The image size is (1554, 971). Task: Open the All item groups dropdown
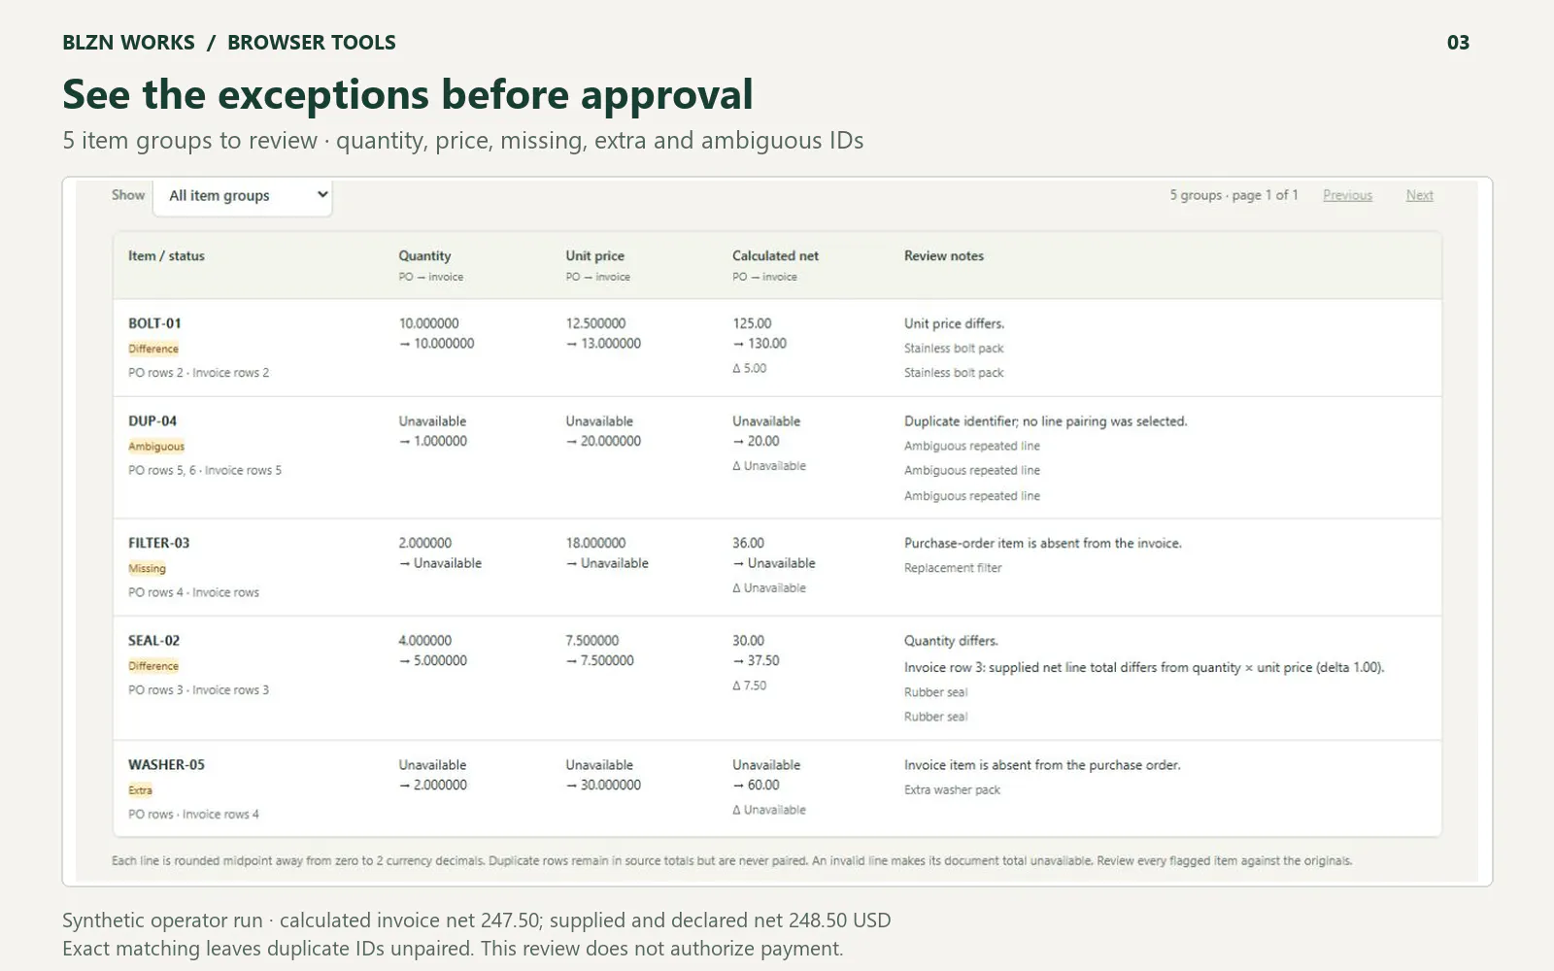pos(243,196)
